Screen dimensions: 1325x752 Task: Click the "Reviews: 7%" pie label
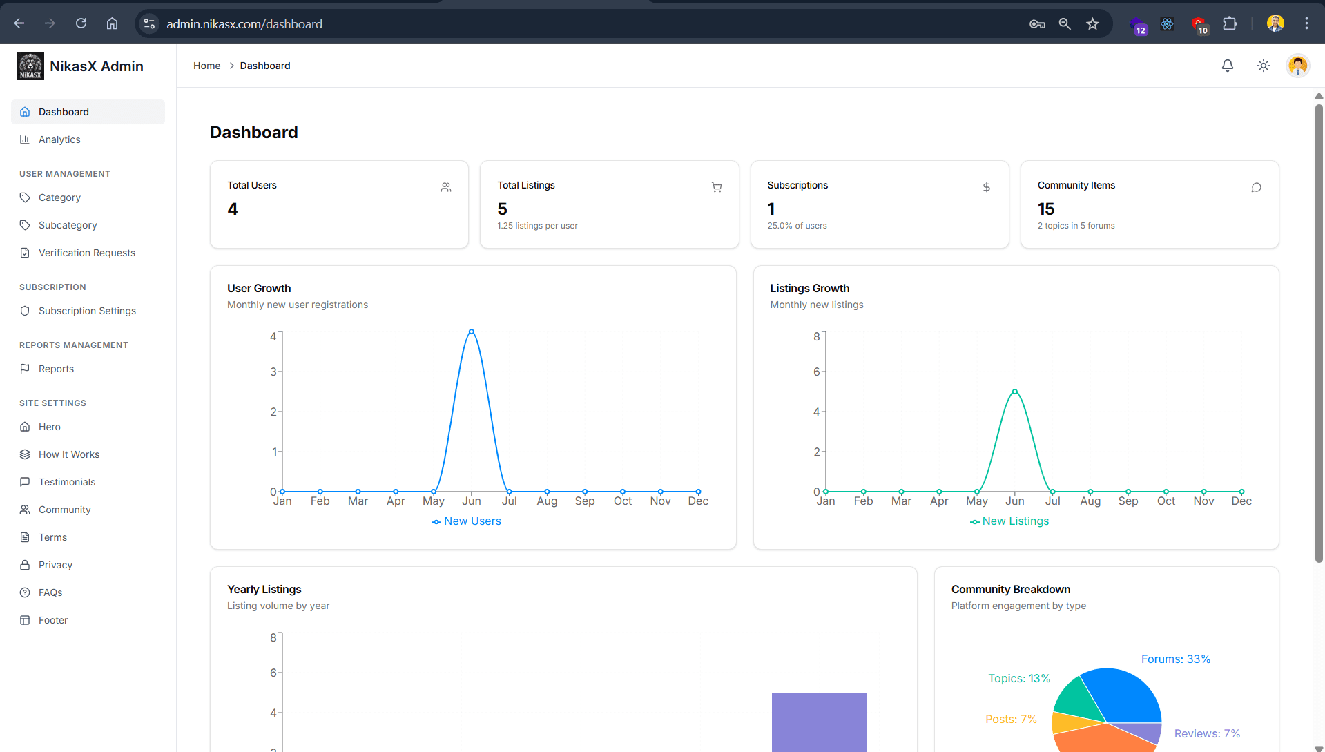click(1207, 734)
